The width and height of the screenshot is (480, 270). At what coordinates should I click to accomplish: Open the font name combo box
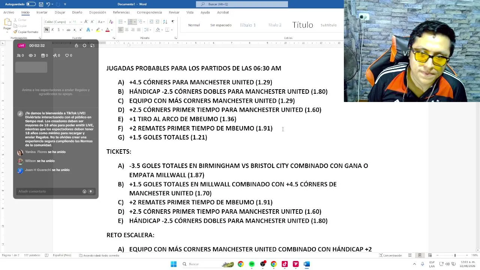[57, 22]
